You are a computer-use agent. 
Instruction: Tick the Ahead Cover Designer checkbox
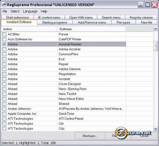(x=4, y=84)
